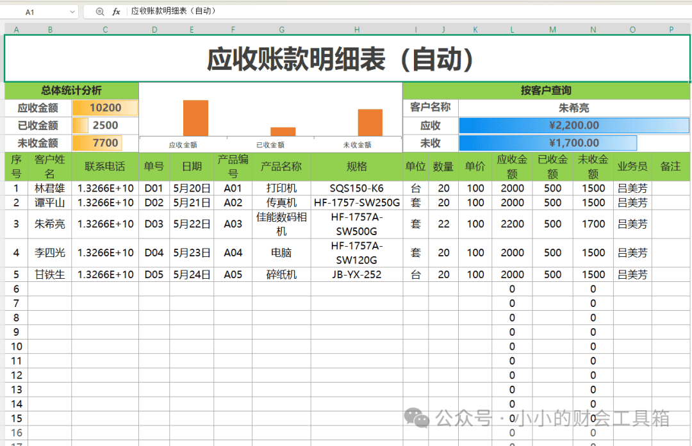Click the 总体统计分析 green header
692x446 pixels.
point(72,90)
